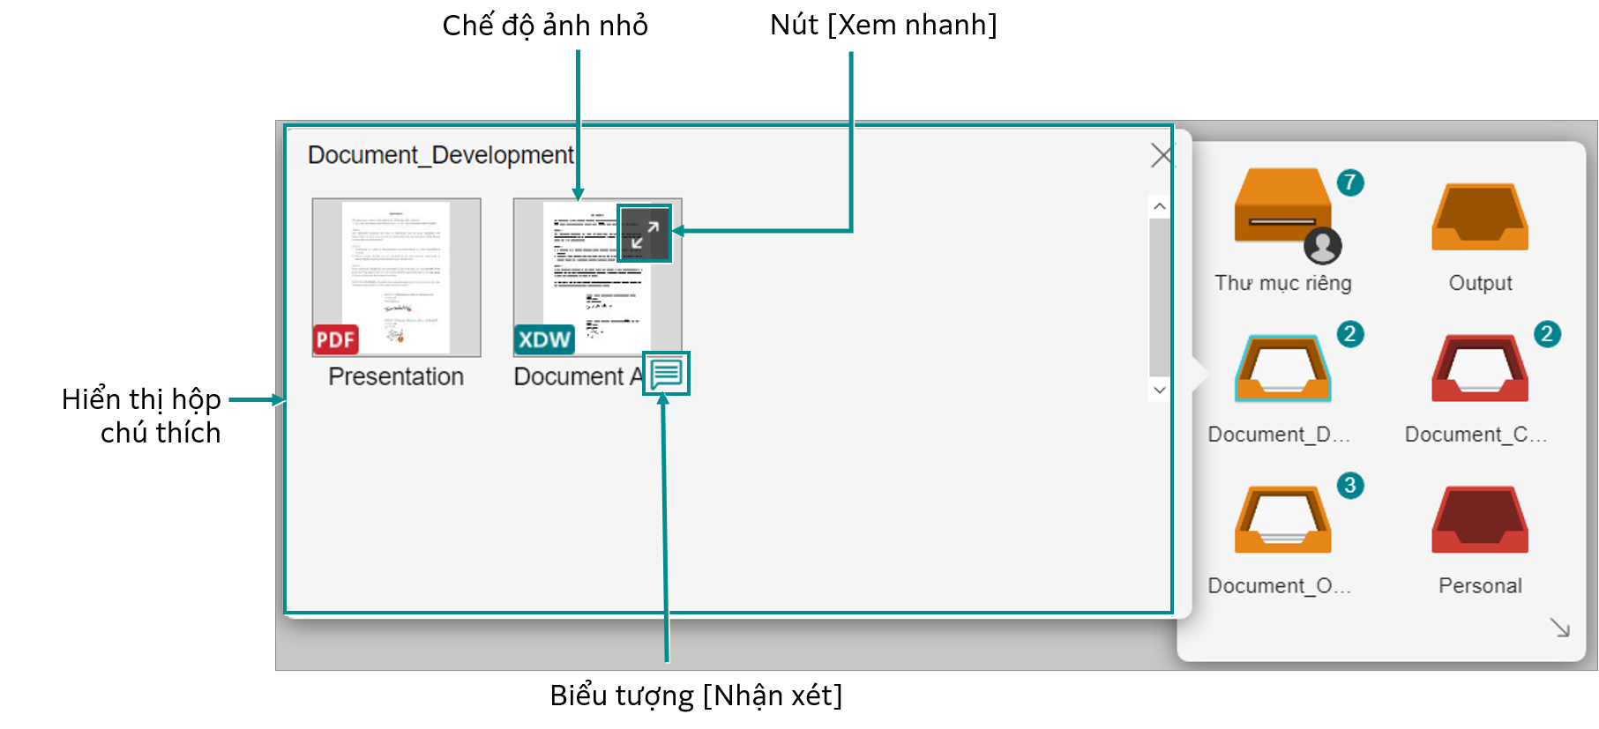Viewport: 1599px width, 729px height.
Task: Click the scrollbar down arrow
Action: pyautogui.click(x=1159, y=390)
